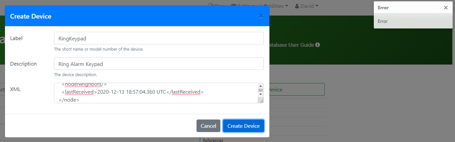Click the info icon beside User Guide
Screen dimensions: 455x142
click(x=317, y=45)
